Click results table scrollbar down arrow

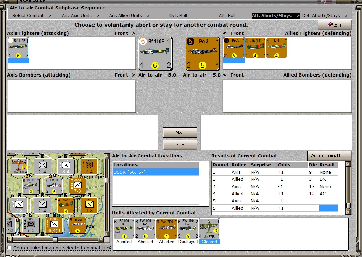348,212
